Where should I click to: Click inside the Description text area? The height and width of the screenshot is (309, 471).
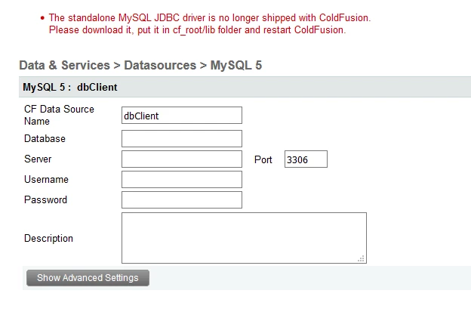tap(244, 238)
